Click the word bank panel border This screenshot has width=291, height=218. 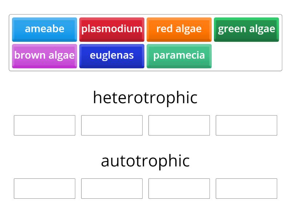click(145, 15)
